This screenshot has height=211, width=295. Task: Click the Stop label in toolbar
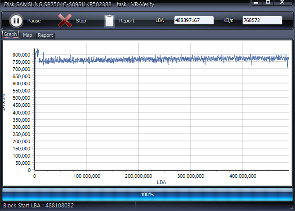[81, 21]
